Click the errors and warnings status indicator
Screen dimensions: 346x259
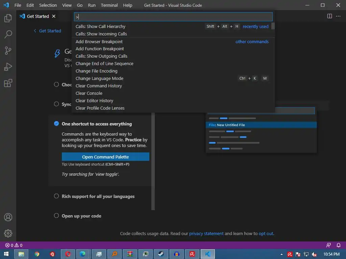tap(14, 245)
